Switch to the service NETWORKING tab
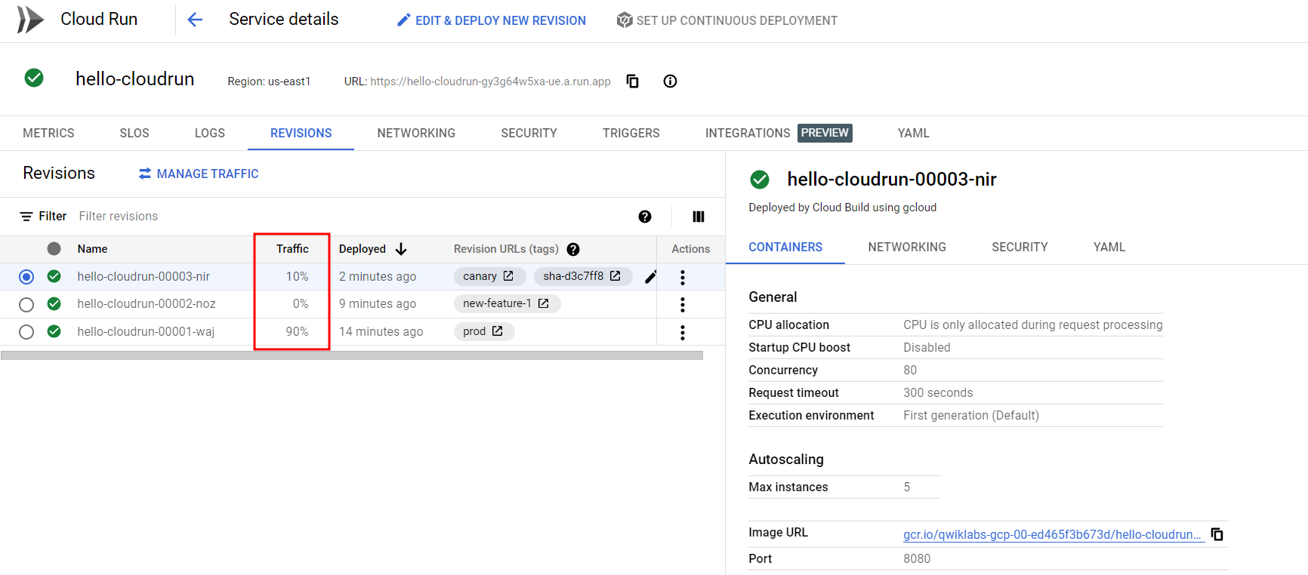This screenshot has width=1308, height=575. point(416,133)
